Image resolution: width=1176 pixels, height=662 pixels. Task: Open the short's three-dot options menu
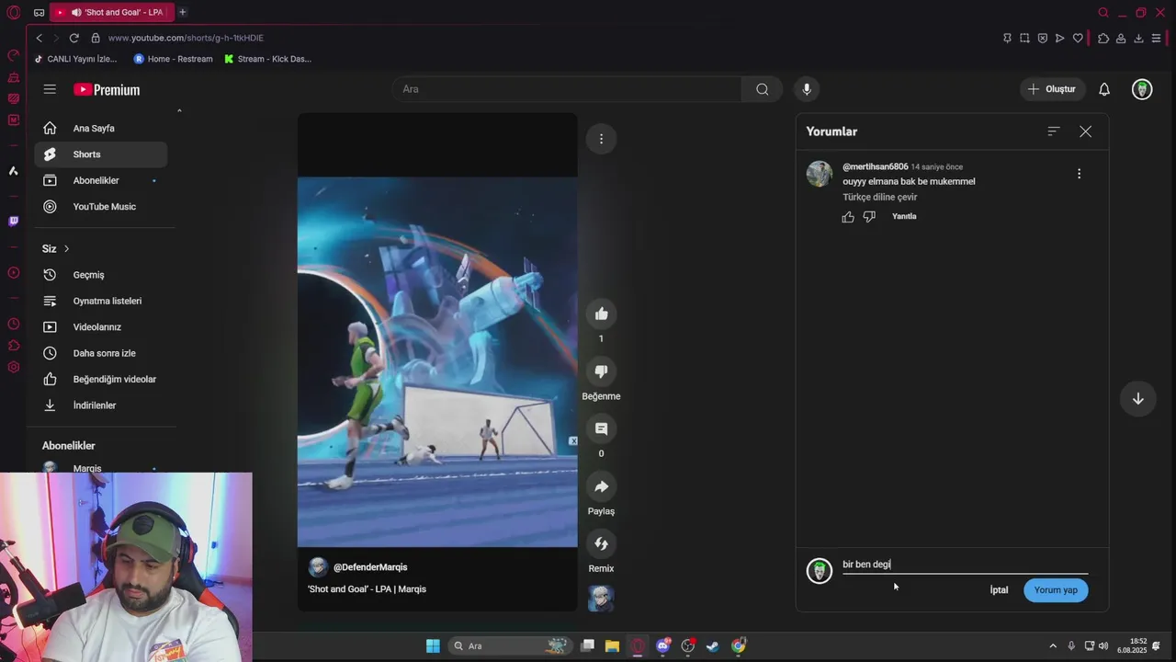click(601, 139)
